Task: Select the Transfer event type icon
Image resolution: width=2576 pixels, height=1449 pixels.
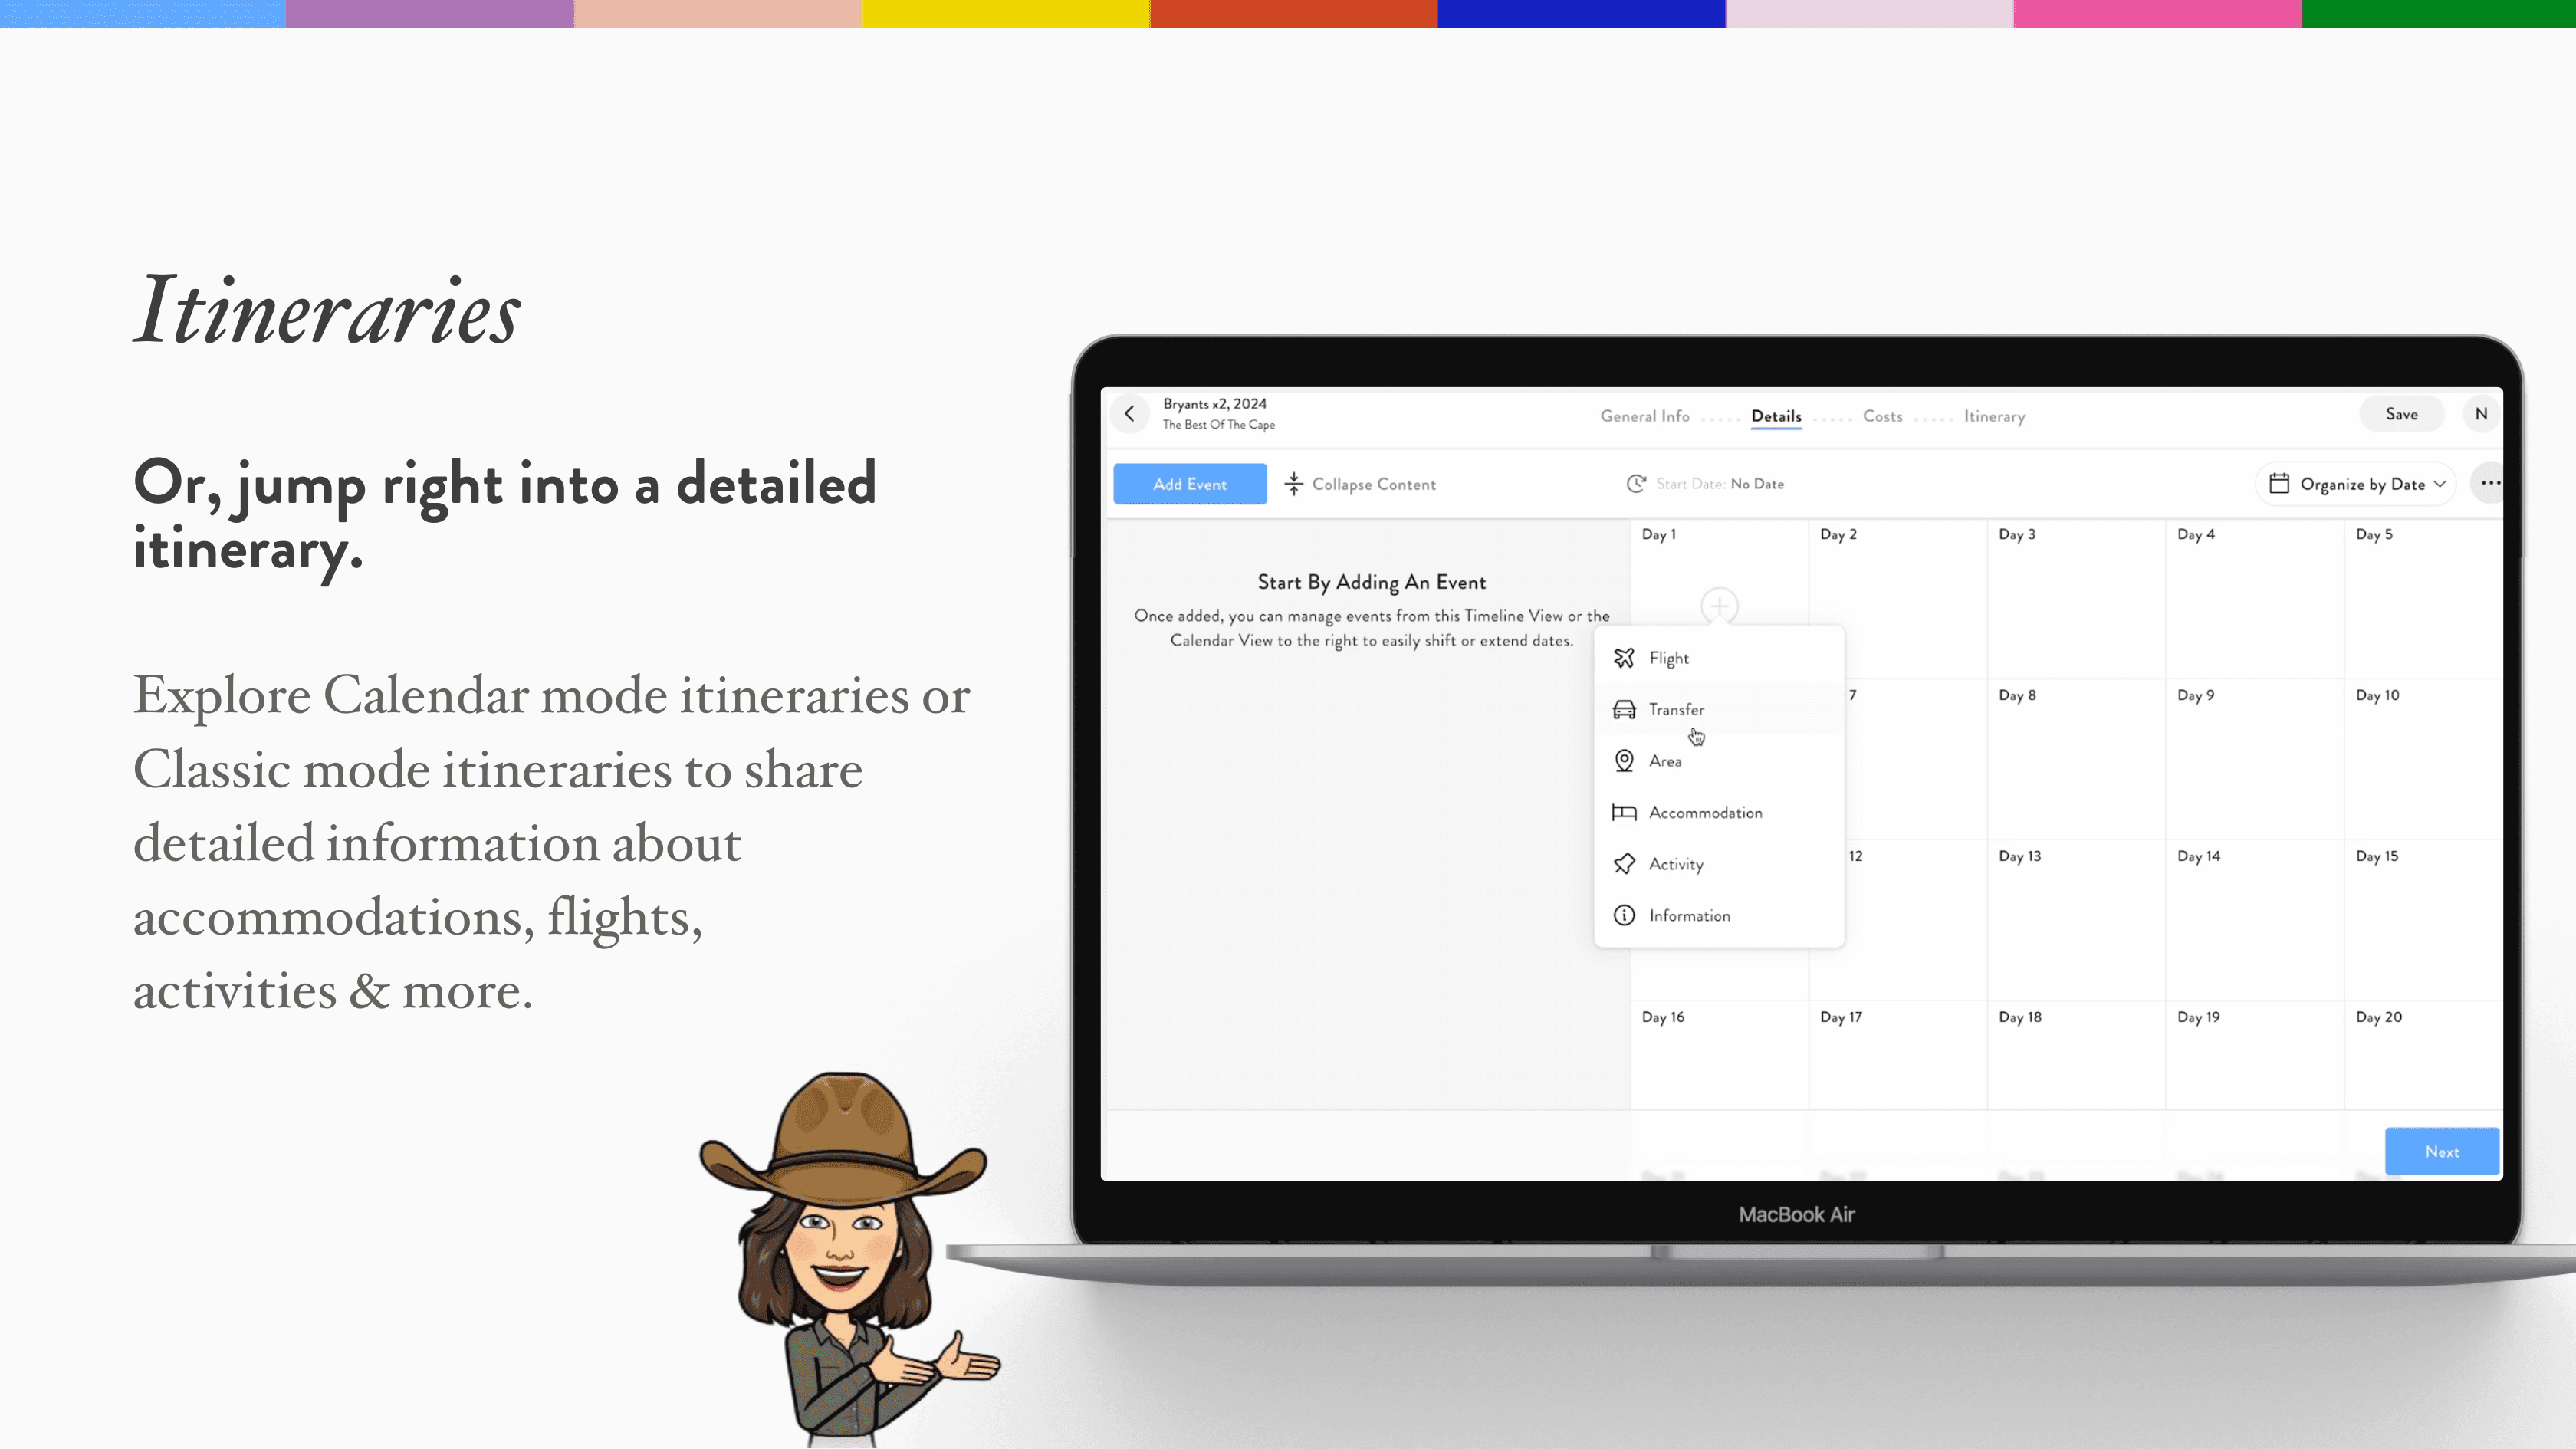Action: (x=1624, y=709)
